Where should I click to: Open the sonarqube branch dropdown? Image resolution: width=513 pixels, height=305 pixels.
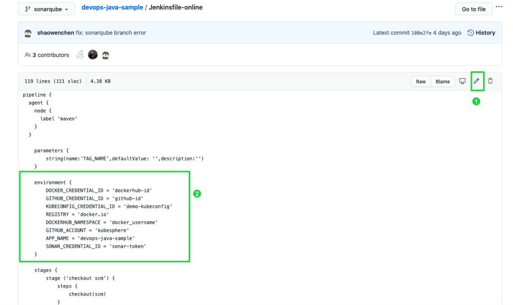point(46,9)
